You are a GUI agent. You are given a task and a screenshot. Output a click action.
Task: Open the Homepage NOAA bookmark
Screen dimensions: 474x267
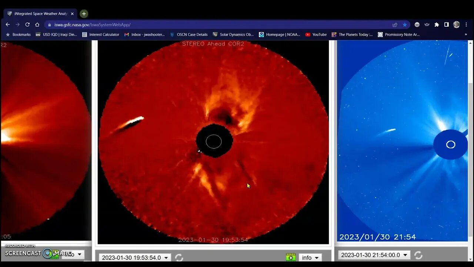280,34
